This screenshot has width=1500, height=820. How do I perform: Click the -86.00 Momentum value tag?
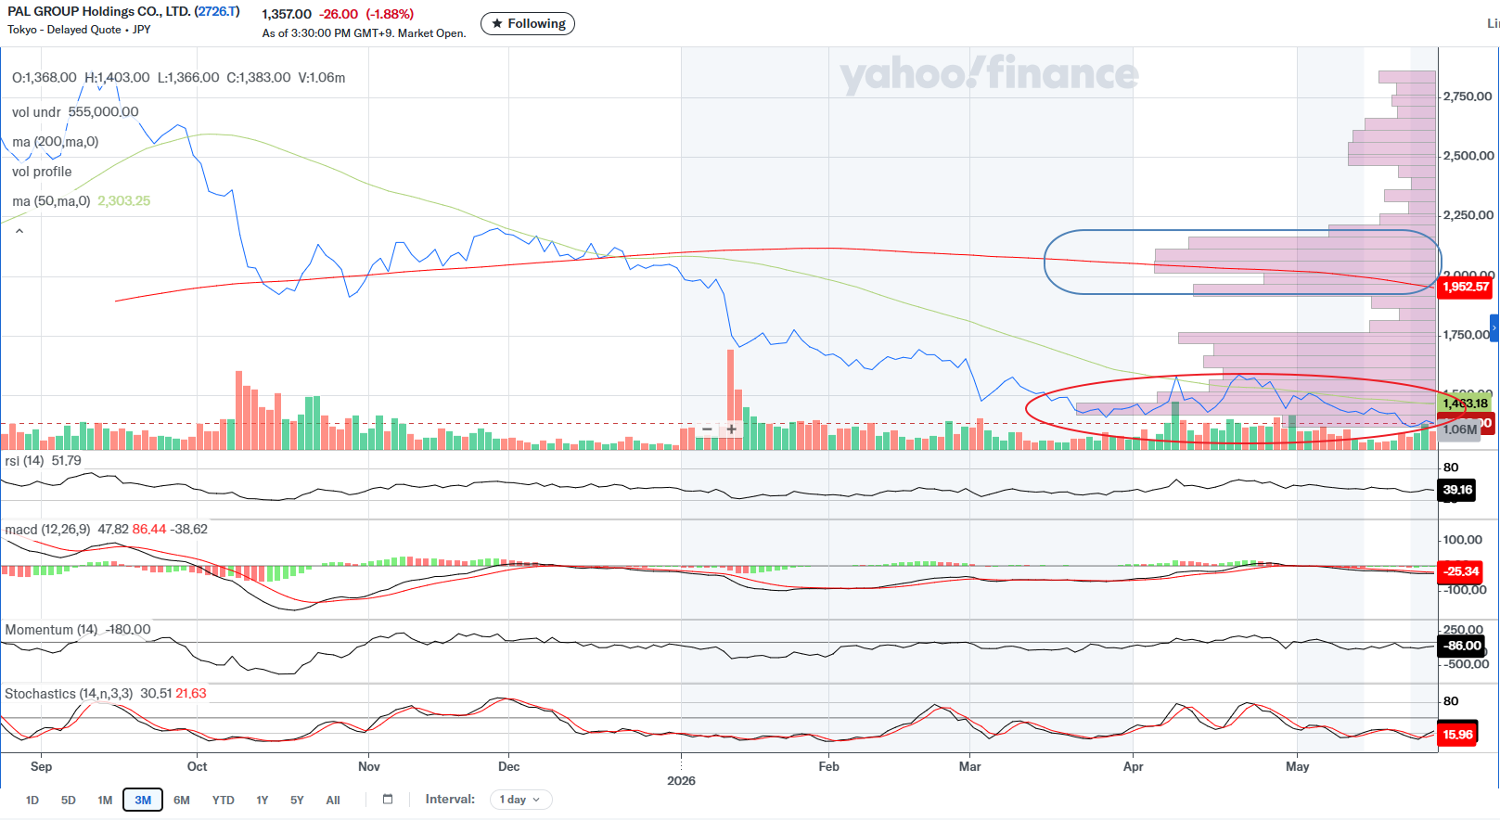click(x=1462, y=646)
